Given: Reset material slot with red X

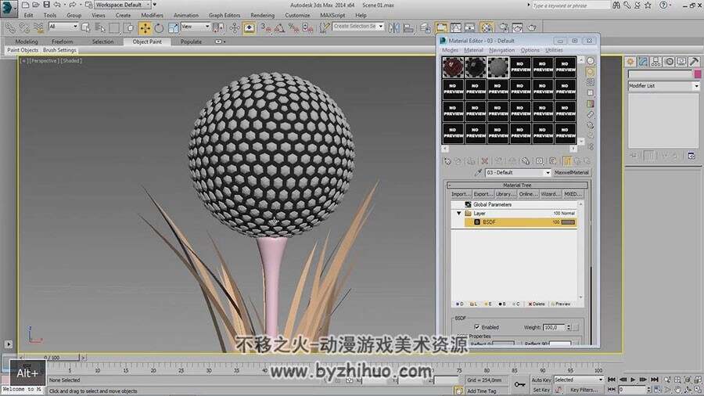Looking at the screenshot, I should coord(485,160).
